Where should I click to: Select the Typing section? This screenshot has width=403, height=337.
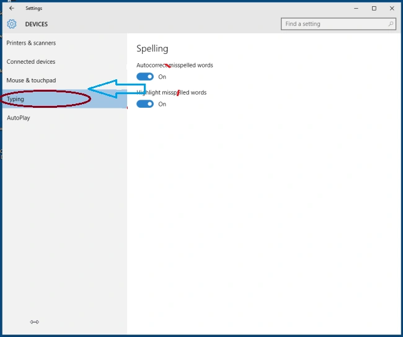[64, 99]
